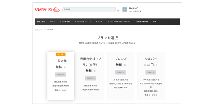Screen dimensions: 214x112
Task: Open the コンピュータ＆エレクトロニクス category
Action: (119, 22)
